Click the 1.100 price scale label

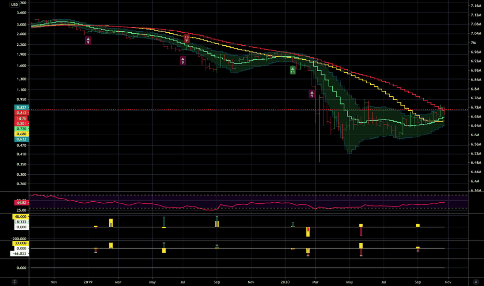pos(21,89)
